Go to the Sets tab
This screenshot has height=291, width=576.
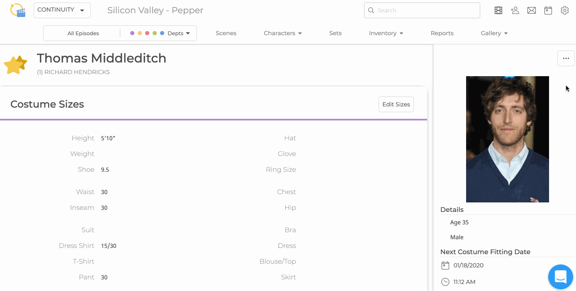[x=335, y=33]
